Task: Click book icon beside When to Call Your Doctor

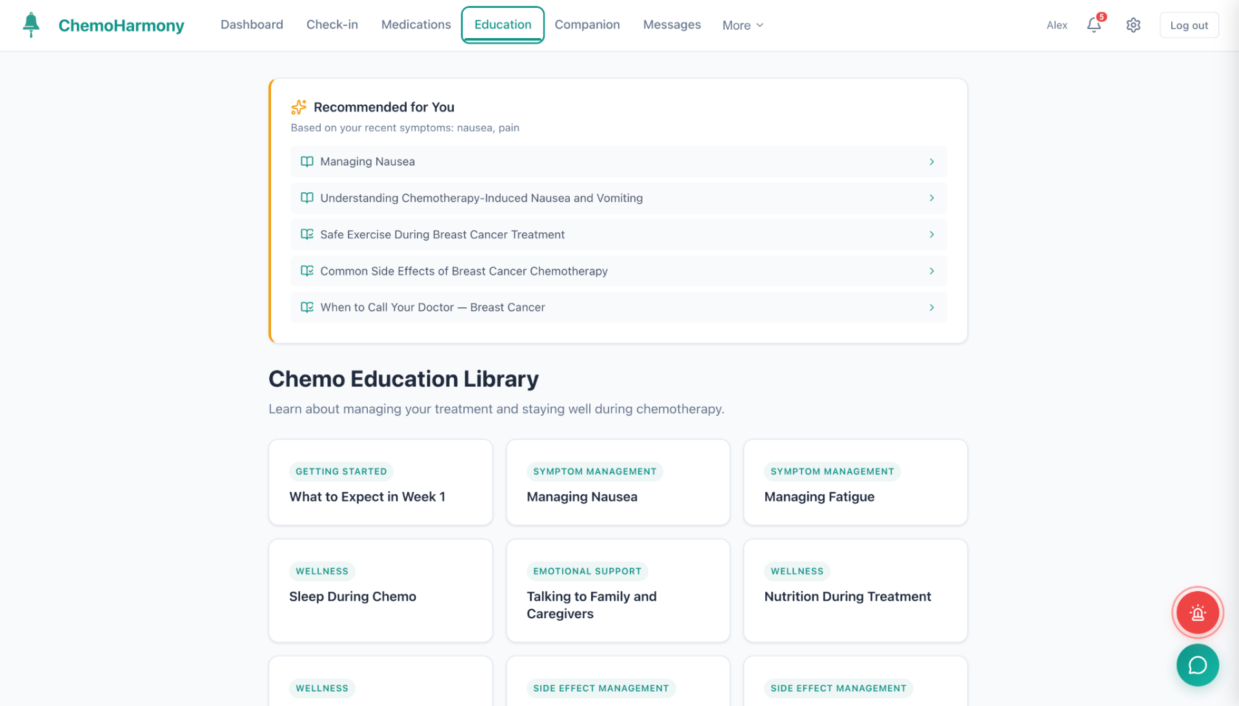Action: [x=307, y=307]
